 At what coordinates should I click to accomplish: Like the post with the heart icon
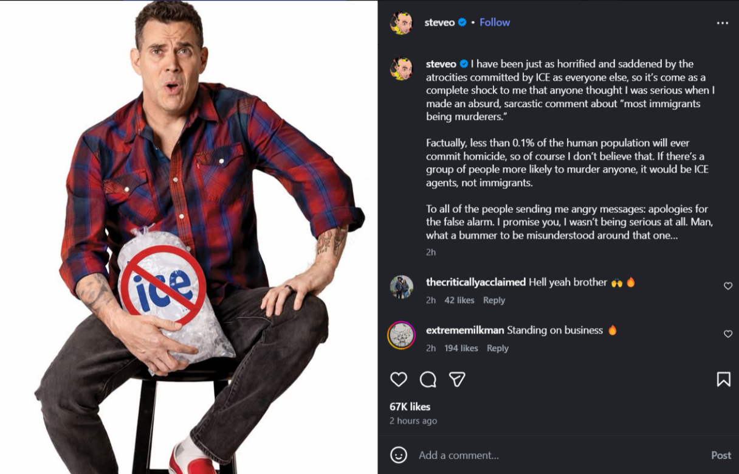click(399, 380)
